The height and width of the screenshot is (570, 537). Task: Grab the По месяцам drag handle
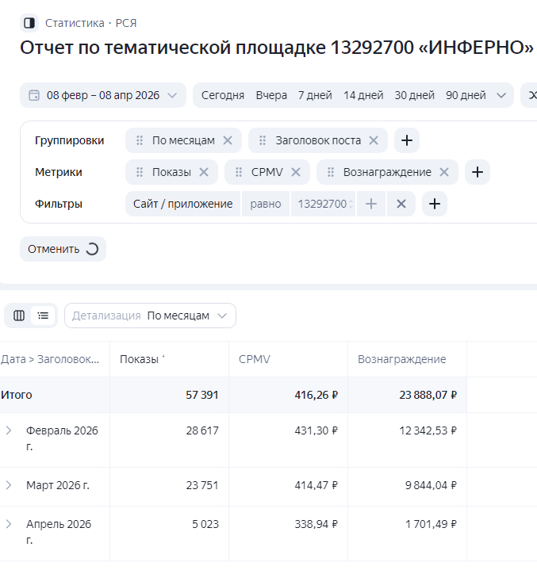(x=140, y=140)
